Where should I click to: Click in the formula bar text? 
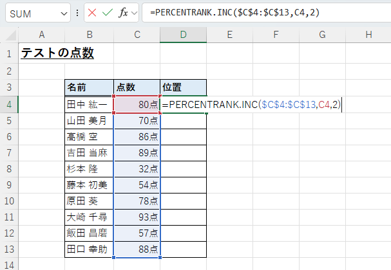[258, 13]
